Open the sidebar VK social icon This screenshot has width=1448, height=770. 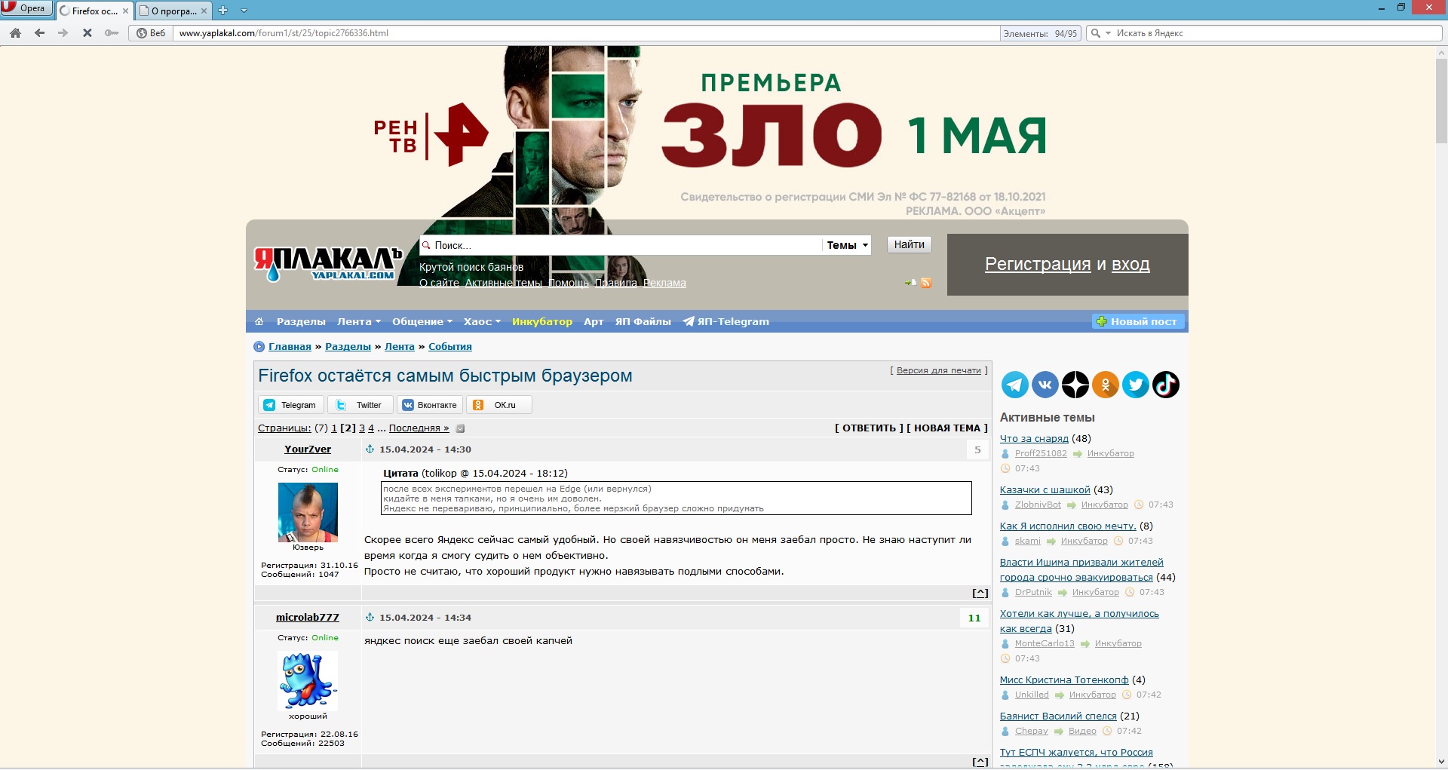click(1045, 385)
